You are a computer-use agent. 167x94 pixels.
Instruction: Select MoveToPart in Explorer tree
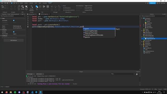(x=150, y=28)
